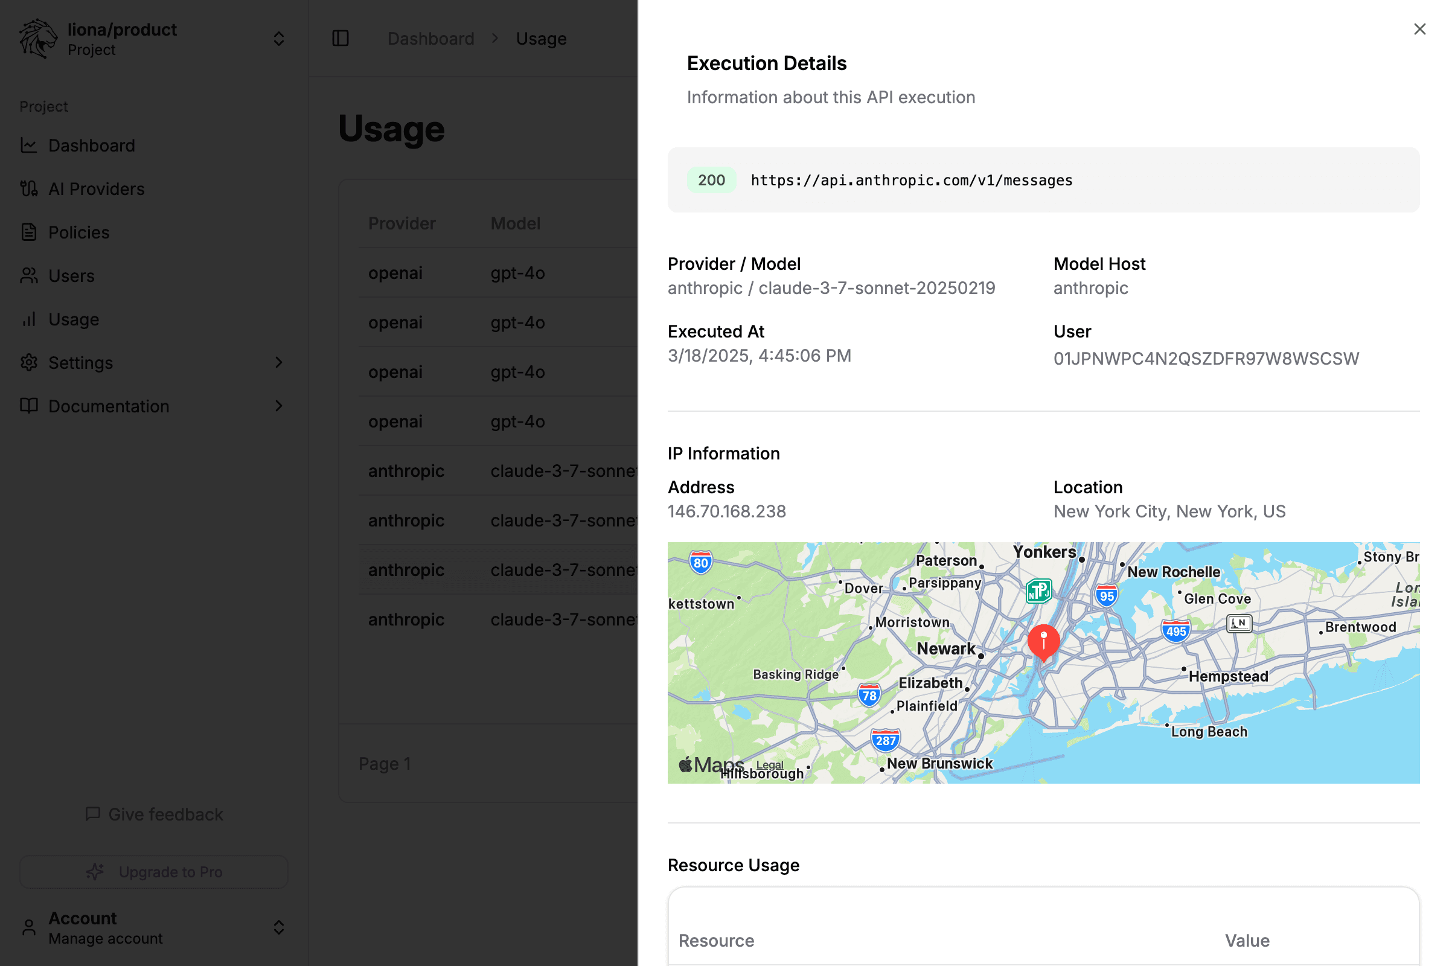Viewport: 1449px width, 966px height.
Task: Click Upgrade to Pro button
Action: [154, 872]
